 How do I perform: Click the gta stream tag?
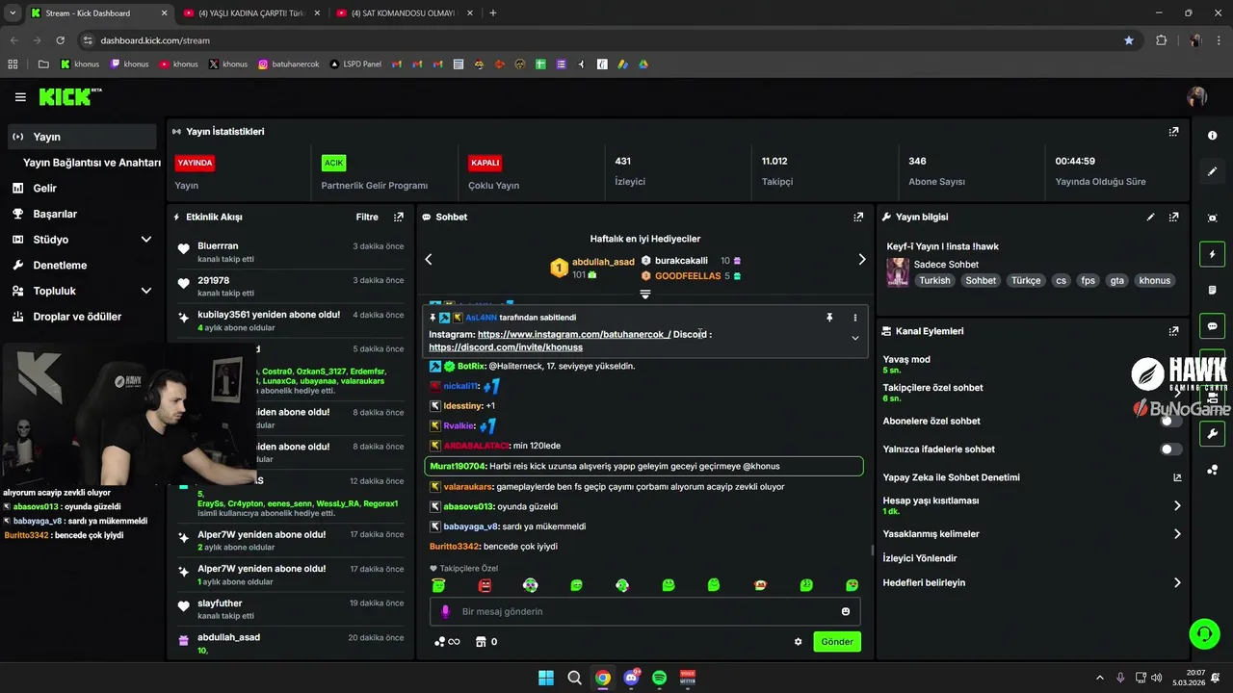pyautogui.click(x=1116, y=281)
